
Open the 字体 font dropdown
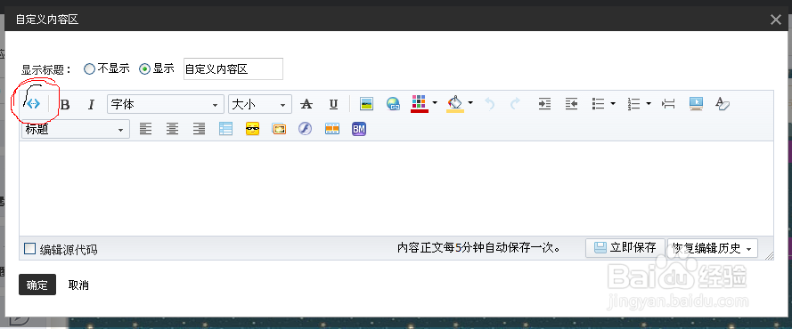(166, 104)
